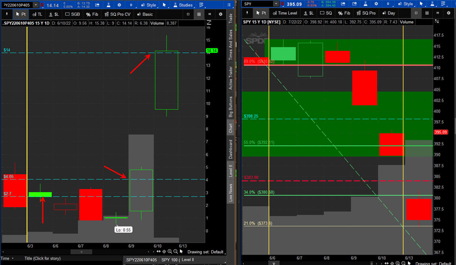Screen dimensions: 456x265
Task: Click axis scale icon atop left price axis
Action: pyautogui.click(x=209, y=22)
